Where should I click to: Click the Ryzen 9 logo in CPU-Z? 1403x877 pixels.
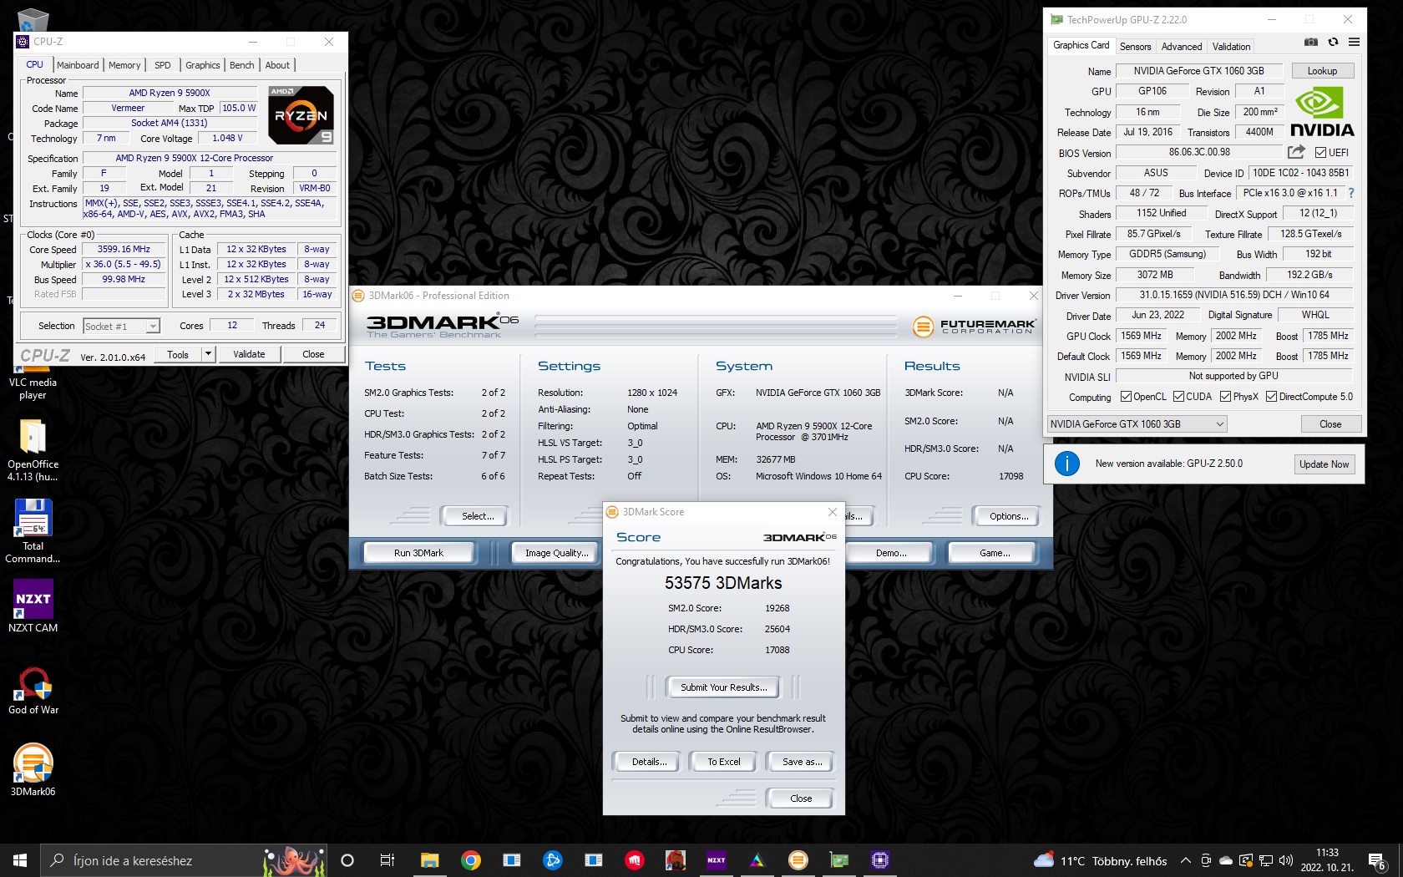click(301, 115)
